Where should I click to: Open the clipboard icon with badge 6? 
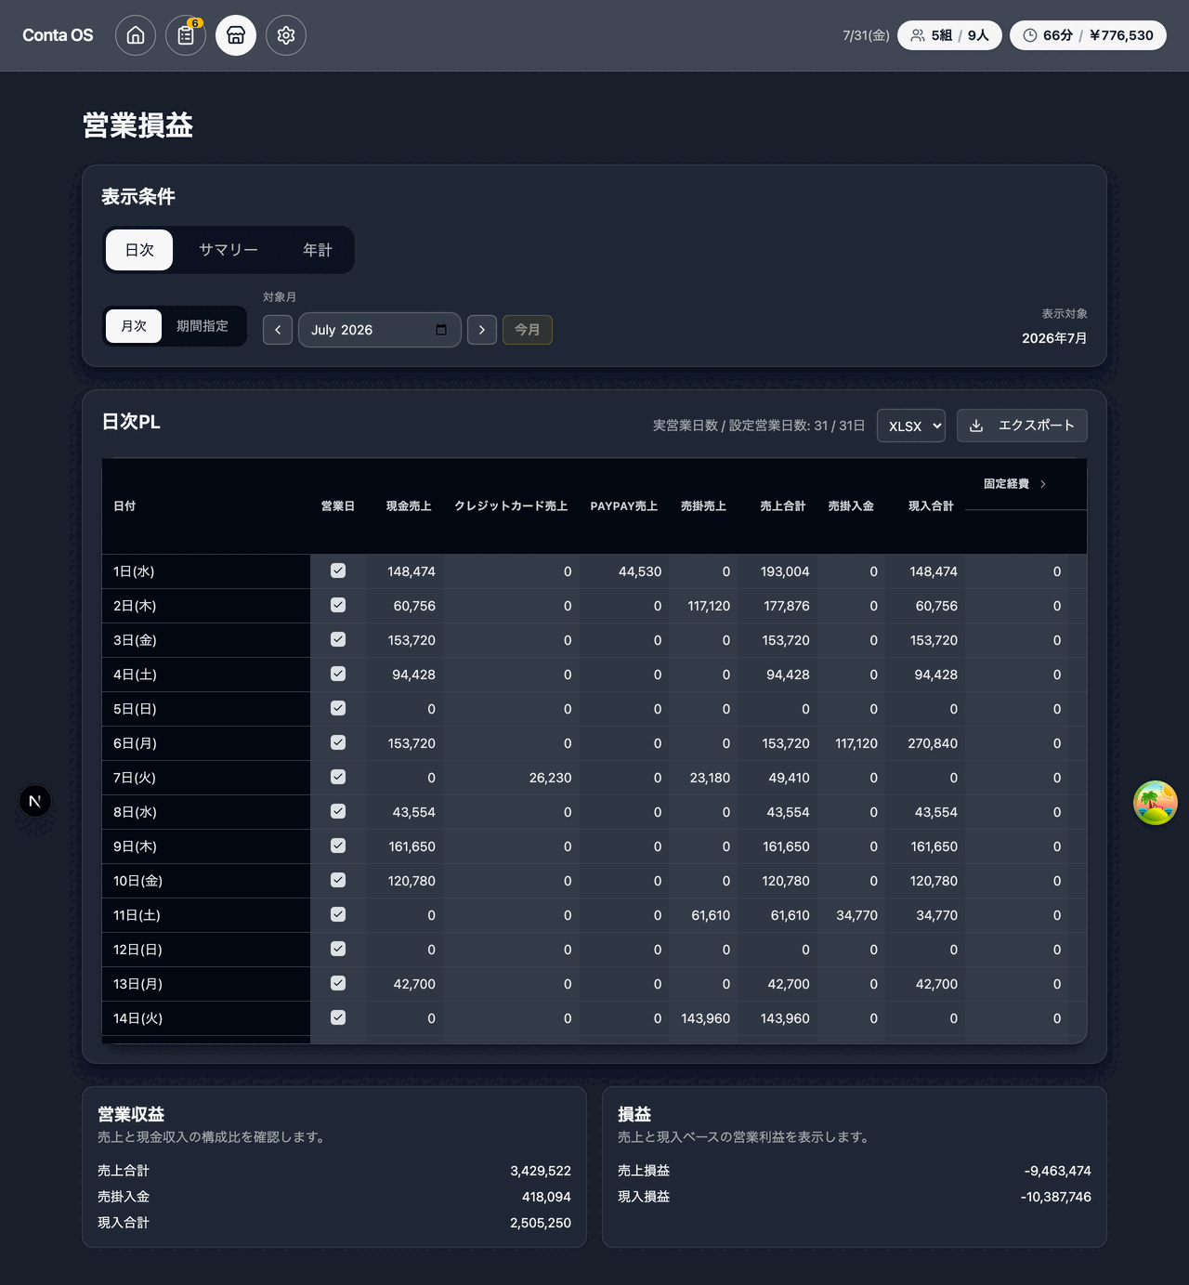point(186,35)
